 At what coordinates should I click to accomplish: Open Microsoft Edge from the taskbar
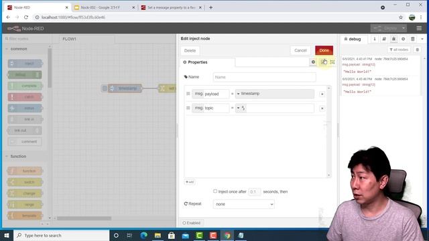pos(144,235)
